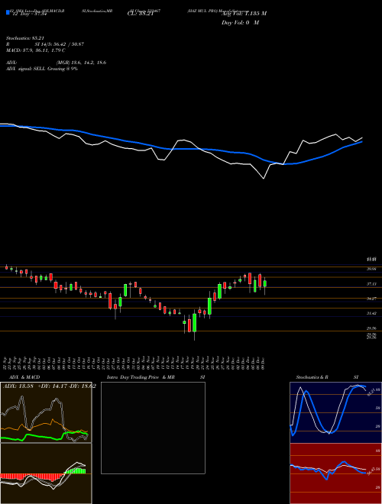Click the 37.13 price axis label

(371, 284)
